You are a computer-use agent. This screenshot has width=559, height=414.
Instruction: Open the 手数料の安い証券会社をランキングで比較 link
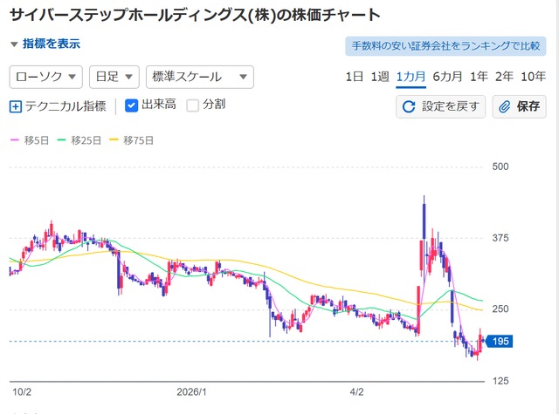click(445, 46)
